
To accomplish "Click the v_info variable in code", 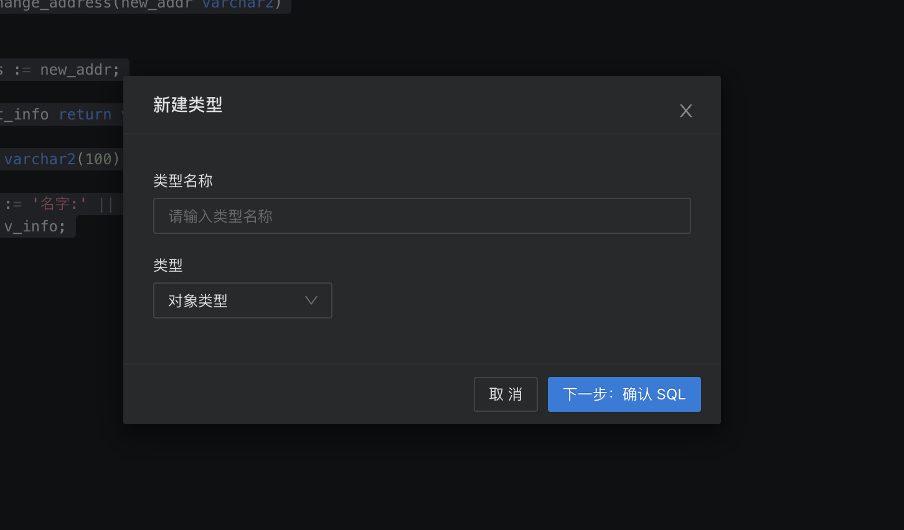I will (x=31, y=226).
